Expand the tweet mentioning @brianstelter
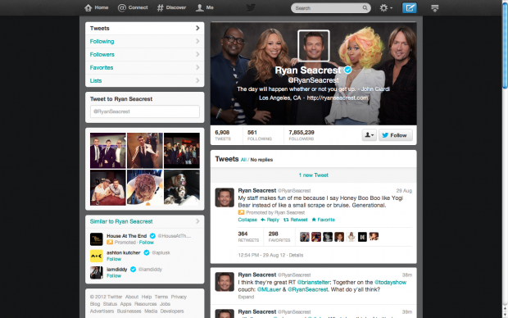This screenshot has height=318, width=508. pos(246,297)
